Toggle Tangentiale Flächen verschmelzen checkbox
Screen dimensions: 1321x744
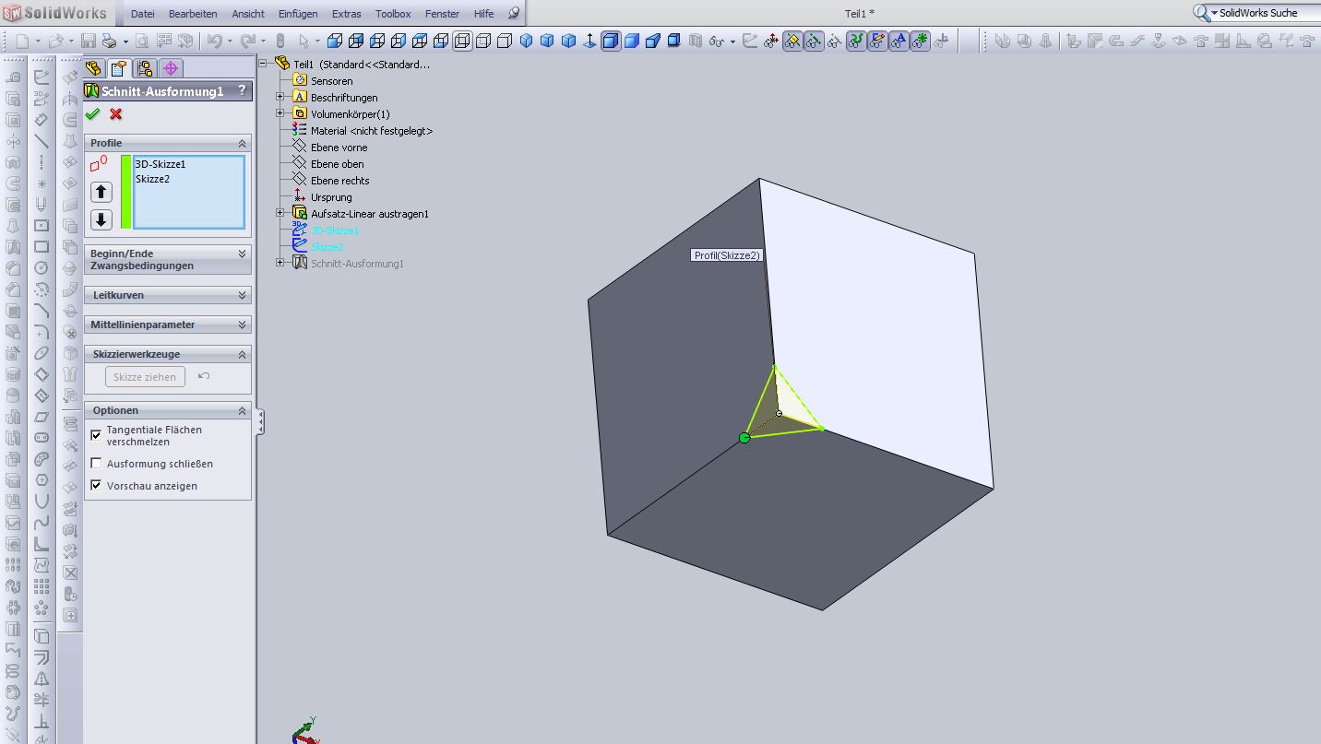pos(96,435)
